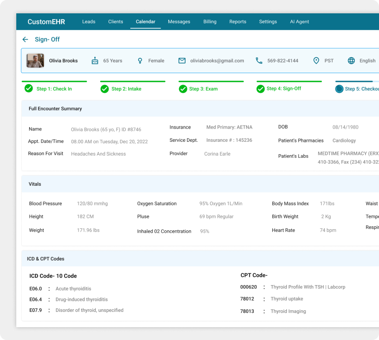Click the oliviabrooks@gmail.com email address

(217, 61)
